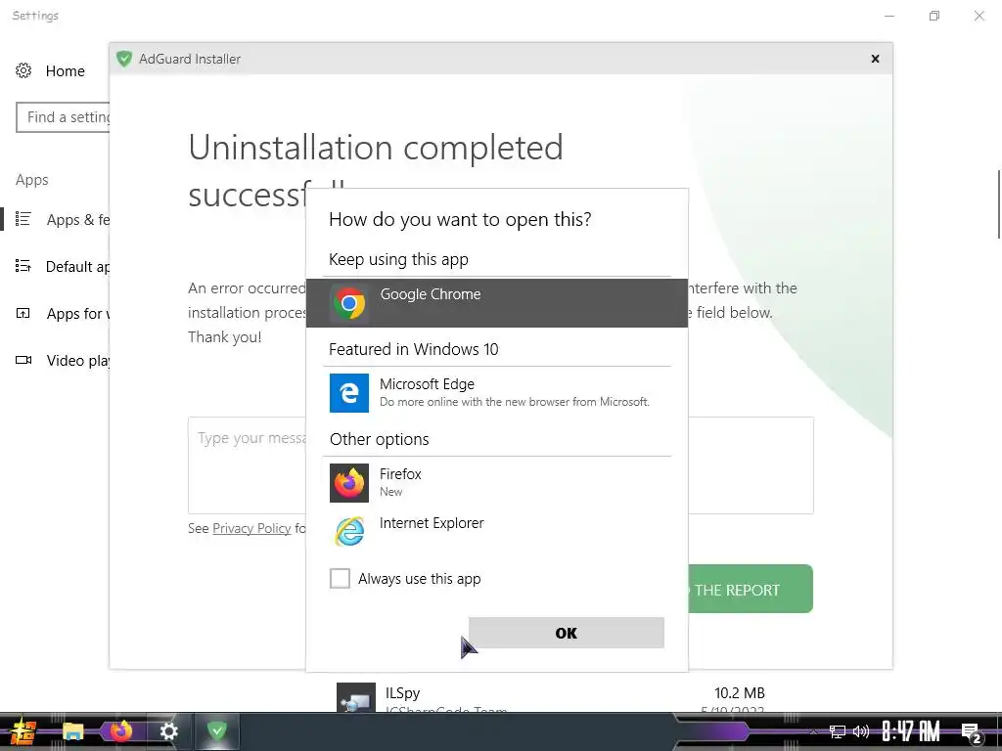Click the AdGuard shield icon in titlebar

pos(124,59)
